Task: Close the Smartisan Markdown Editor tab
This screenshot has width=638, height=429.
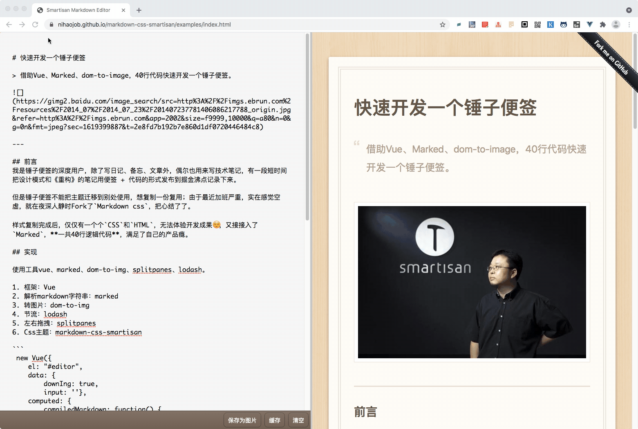Action: (x=123, y=10)
